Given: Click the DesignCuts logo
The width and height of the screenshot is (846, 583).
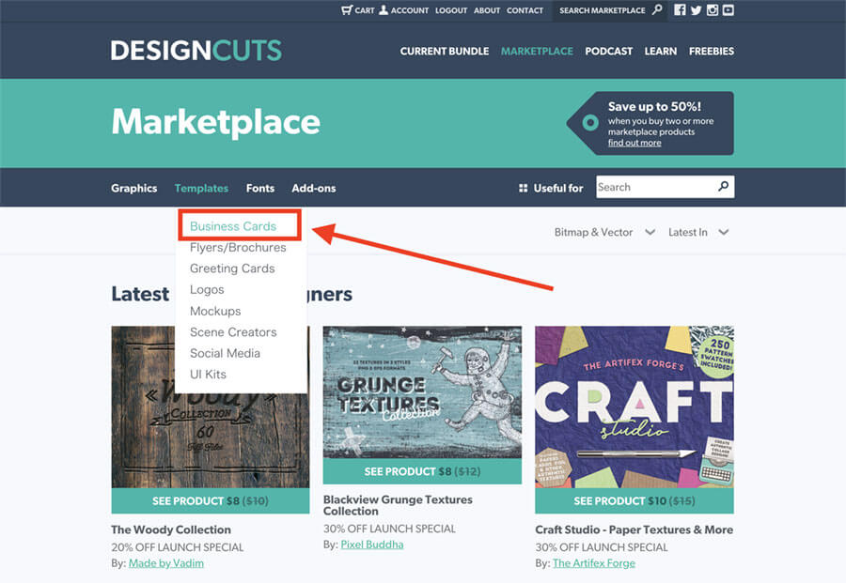Looking at the screenshot, I should pos(196,51).
